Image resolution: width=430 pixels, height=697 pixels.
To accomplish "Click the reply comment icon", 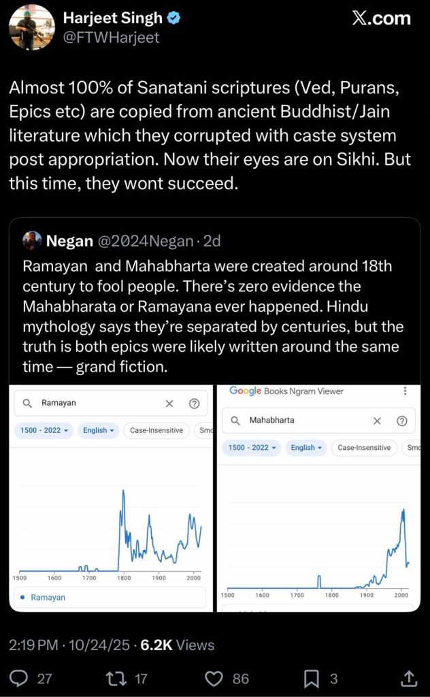I will 20,678.
